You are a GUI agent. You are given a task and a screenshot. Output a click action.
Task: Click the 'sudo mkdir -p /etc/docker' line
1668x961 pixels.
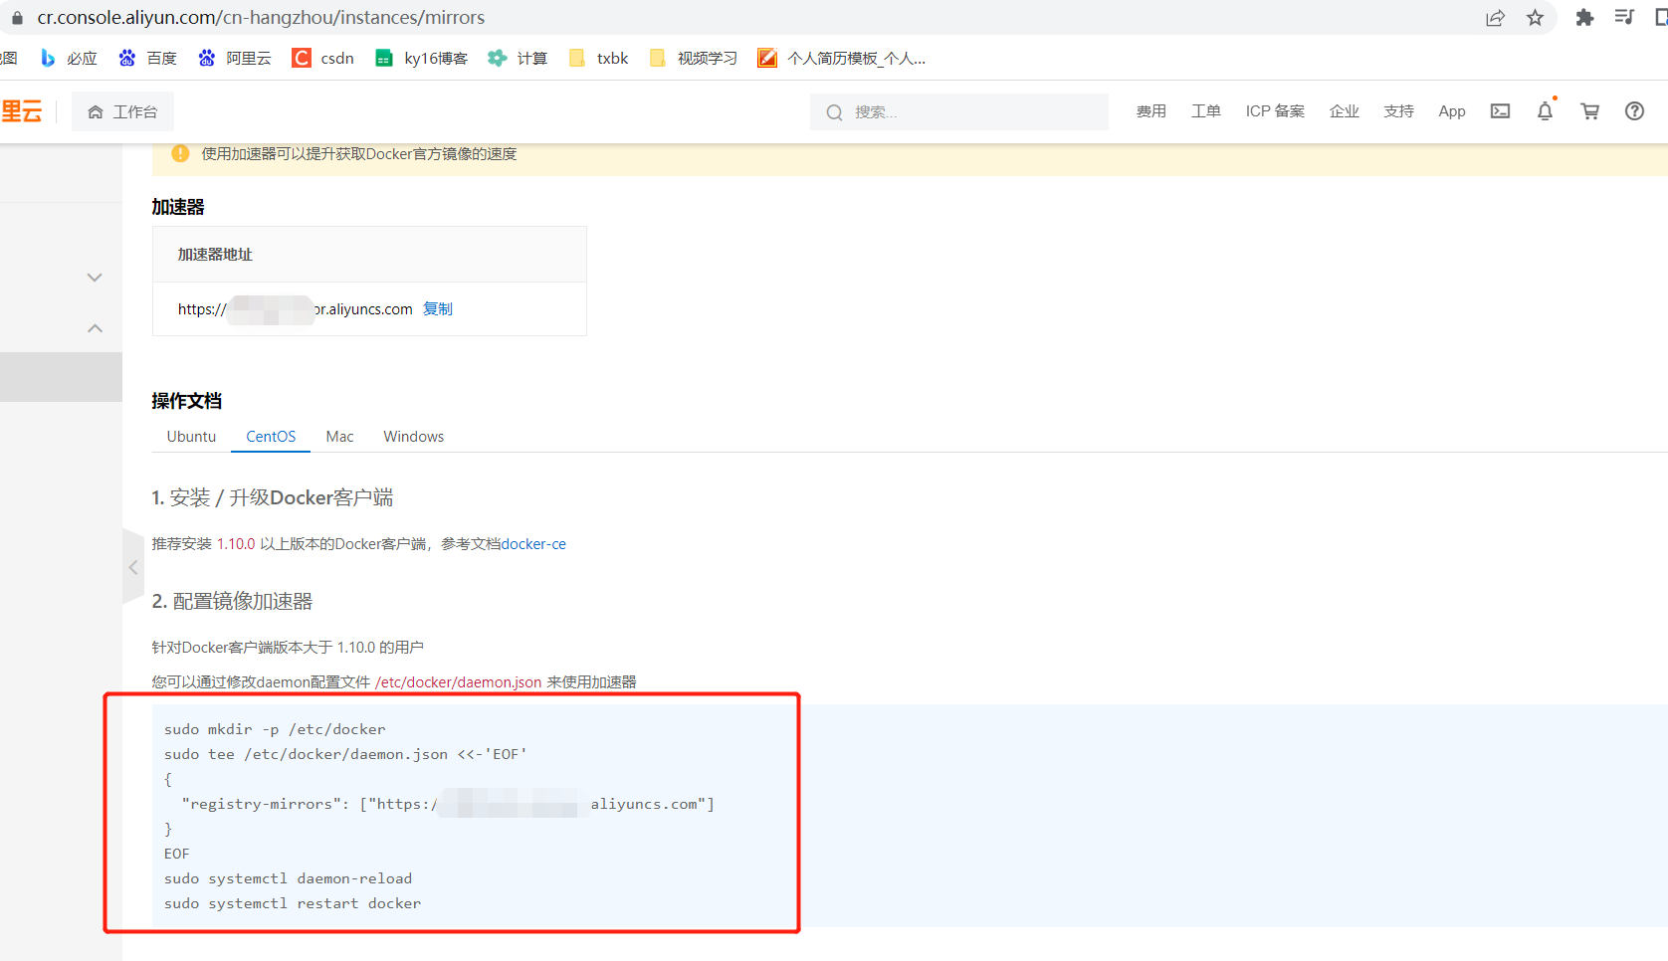click(x=275, y=729)
